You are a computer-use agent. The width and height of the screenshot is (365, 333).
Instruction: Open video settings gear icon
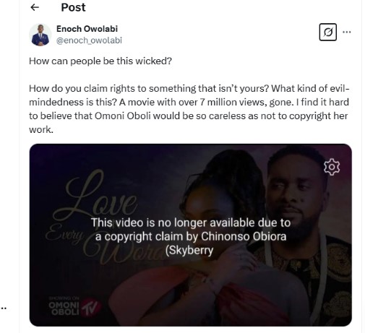(x=332, y=167)
